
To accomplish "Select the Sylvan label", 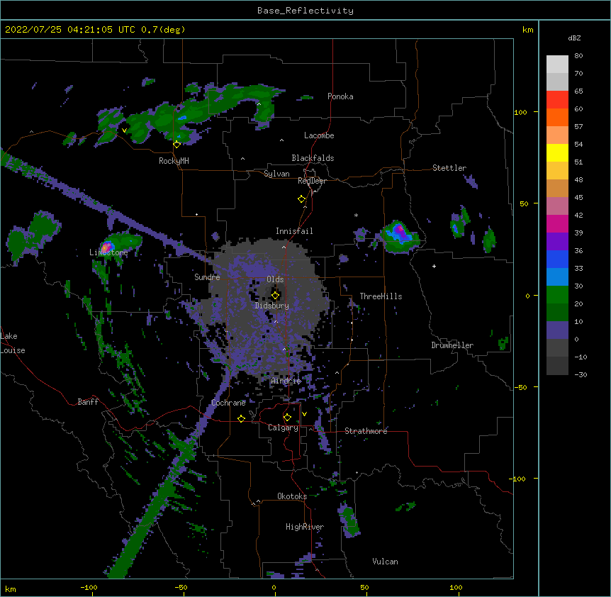I will pyautogui.click(x=276, y=174).
